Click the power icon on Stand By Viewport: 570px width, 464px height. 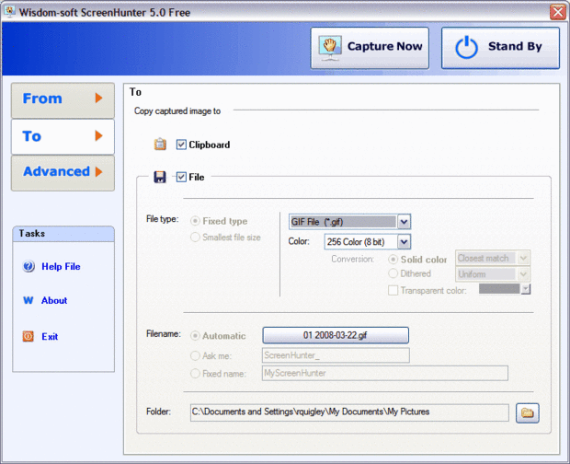[x=467, y=47]
